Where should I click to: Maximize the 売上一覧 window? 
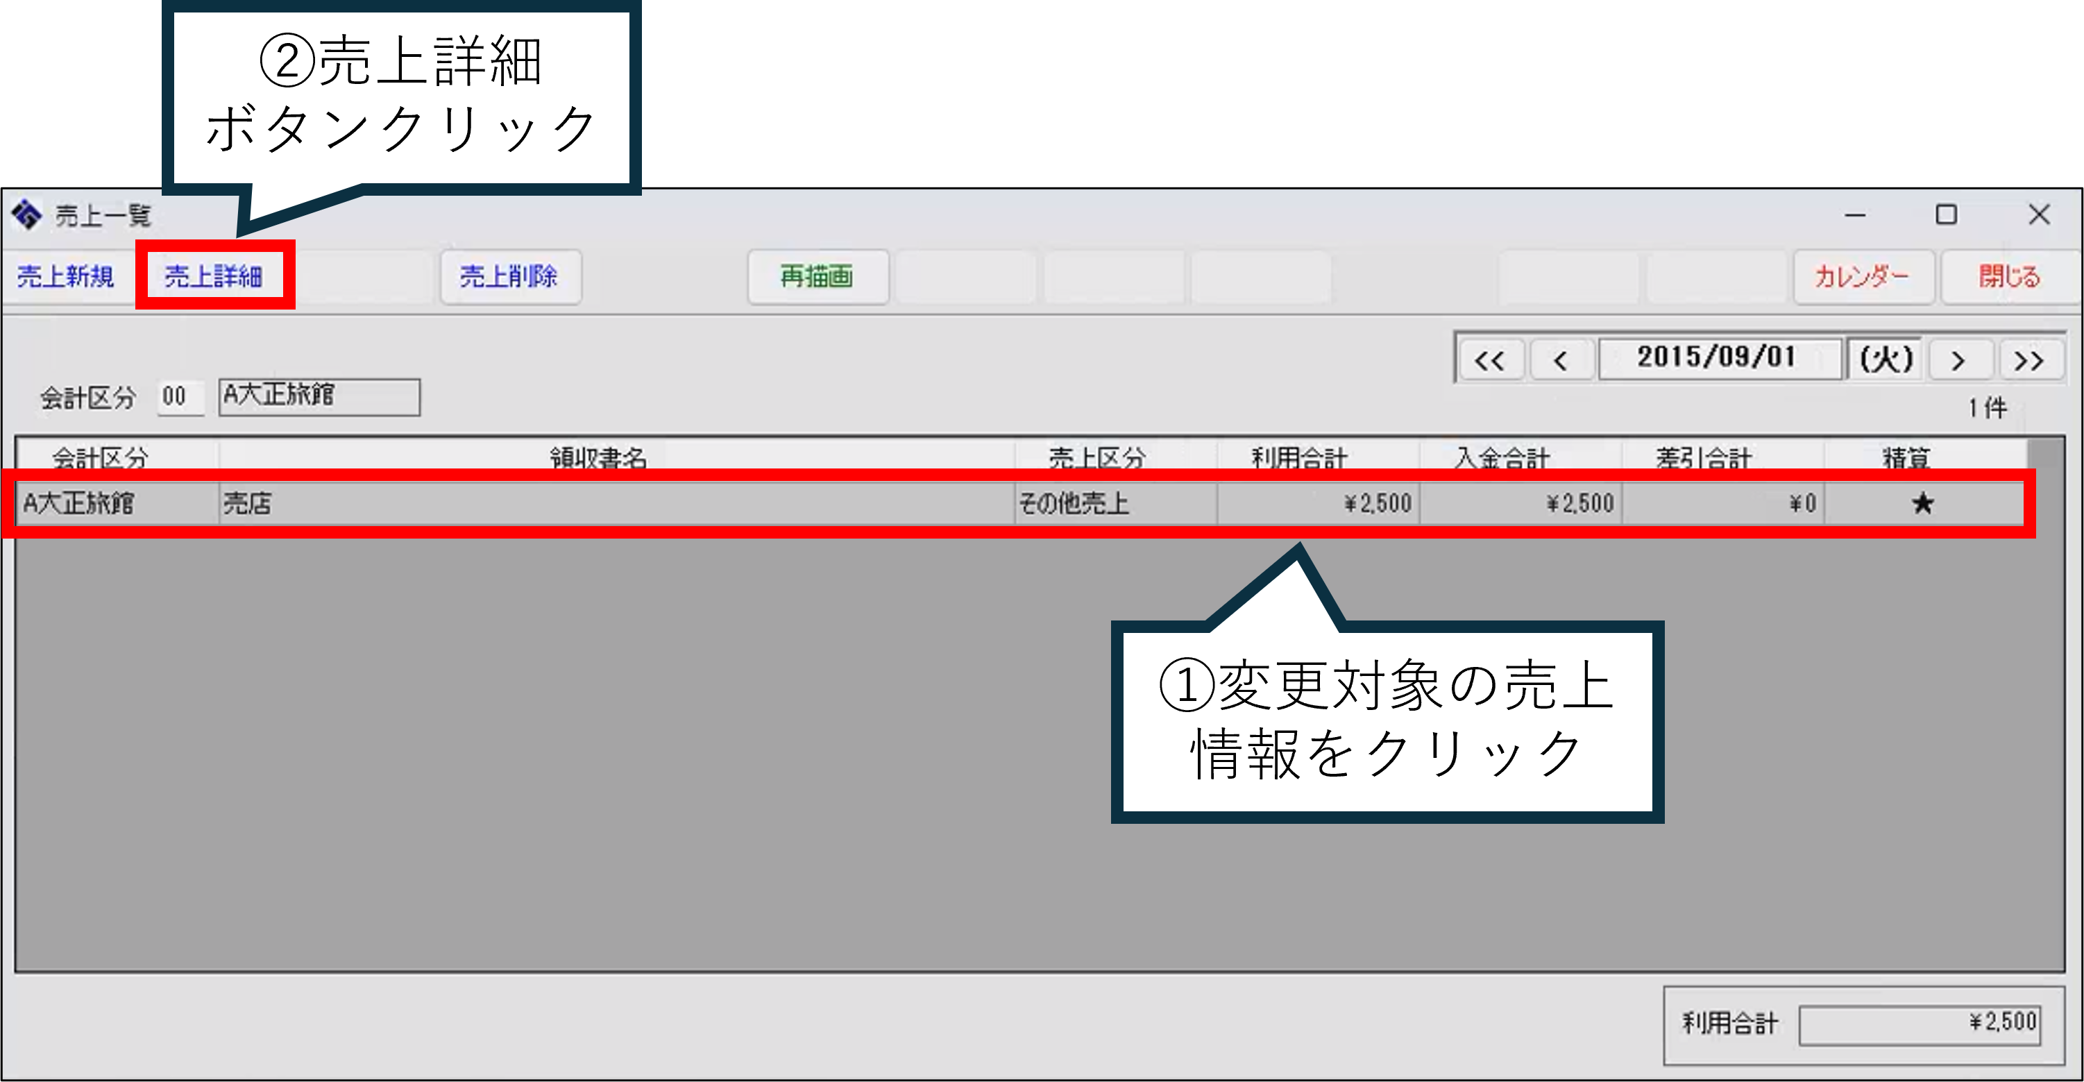point(1946,215)
